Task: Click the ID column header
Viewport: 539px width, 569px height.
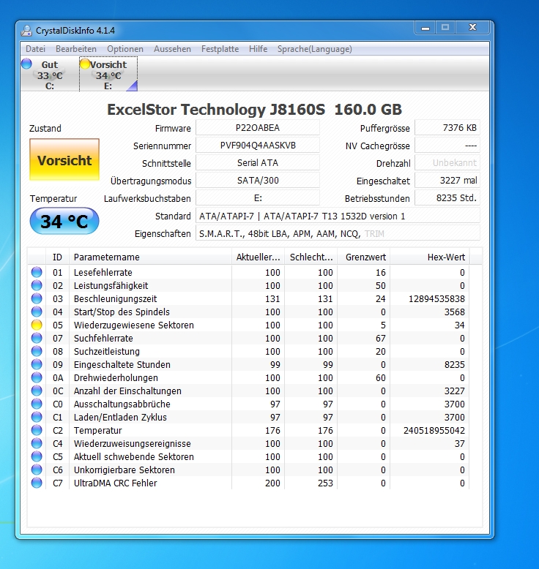Action: click(x=57, y=257)
